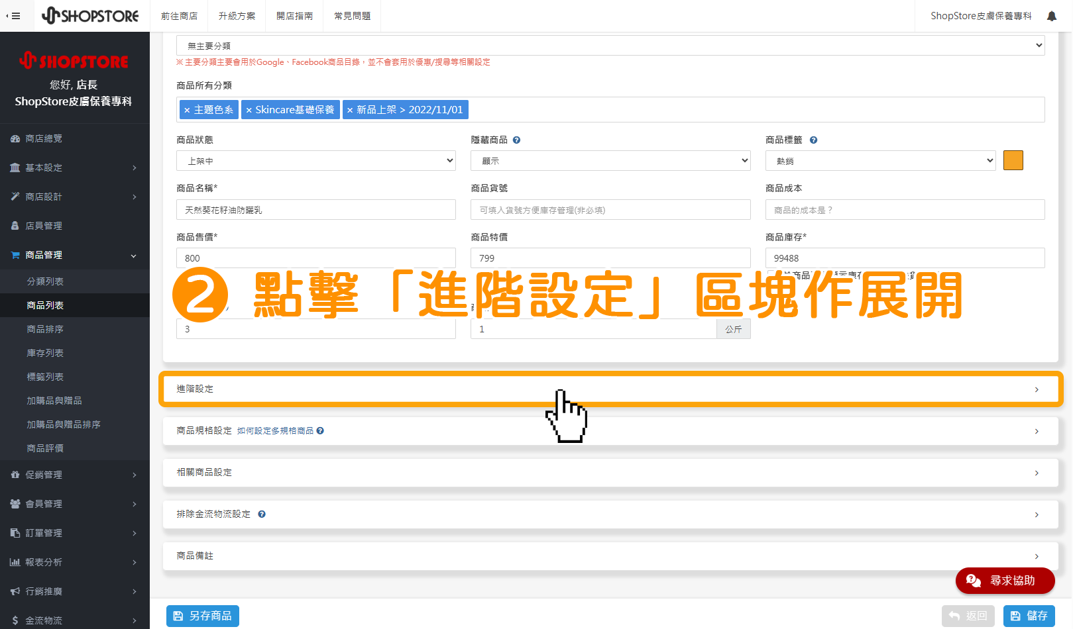Expand the 商品規格設定 section
The width and height of the screenshot is (1073, 629).
(610, 431)
